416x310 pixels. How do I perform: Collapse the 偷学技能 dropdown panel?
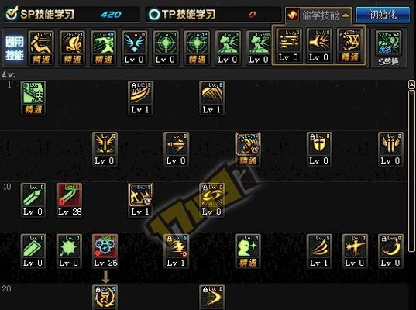318,15
